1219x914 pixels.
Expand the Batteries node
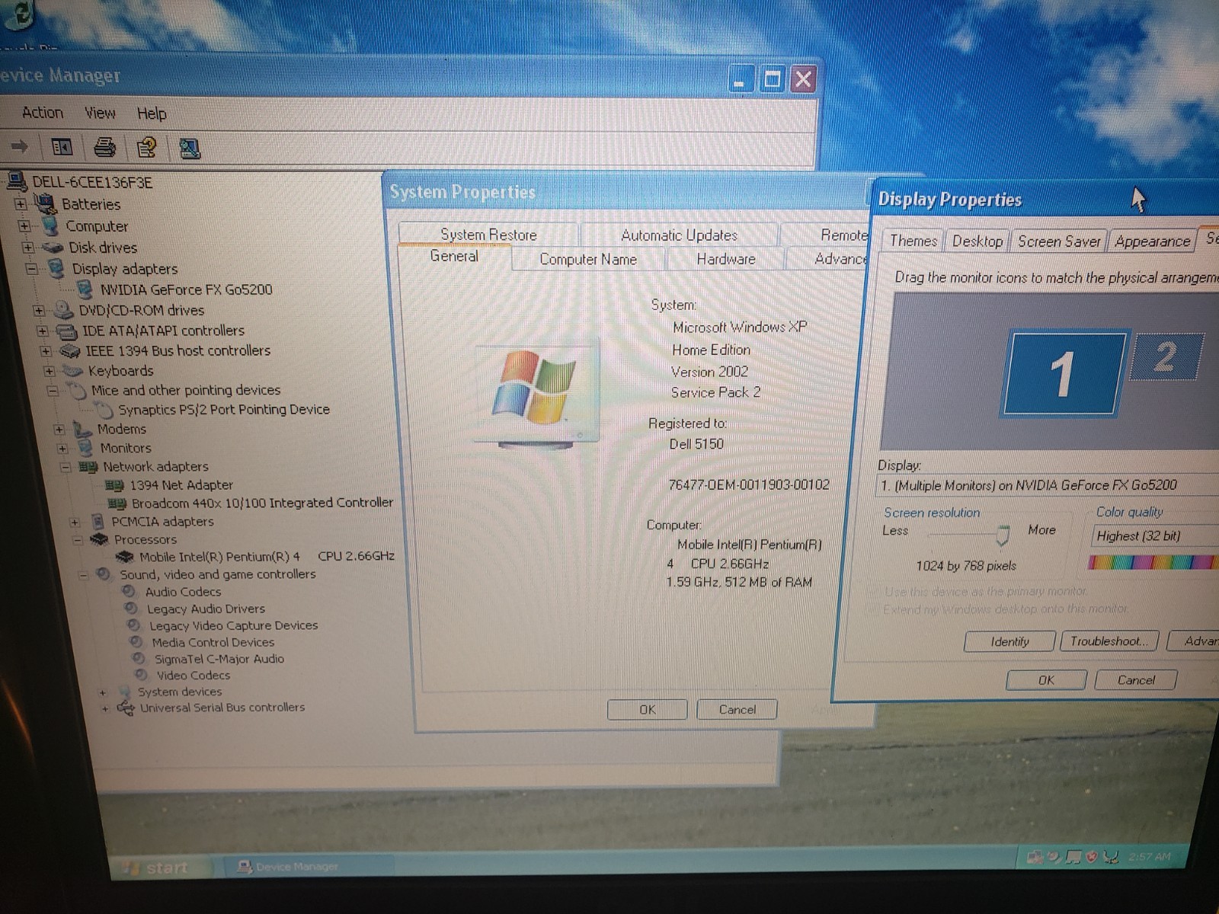click(21, 204)
